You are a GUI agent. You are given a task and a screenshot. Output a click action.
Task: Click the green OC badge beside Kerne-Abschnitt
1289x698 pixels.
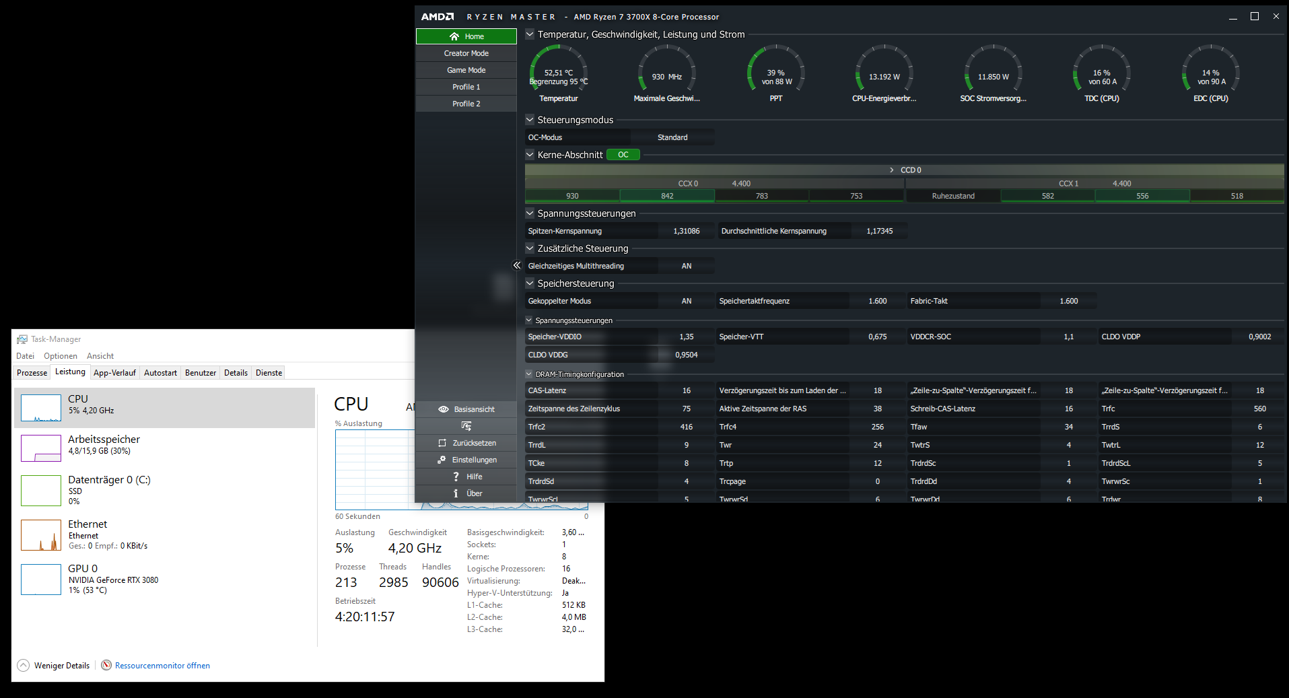623,155
